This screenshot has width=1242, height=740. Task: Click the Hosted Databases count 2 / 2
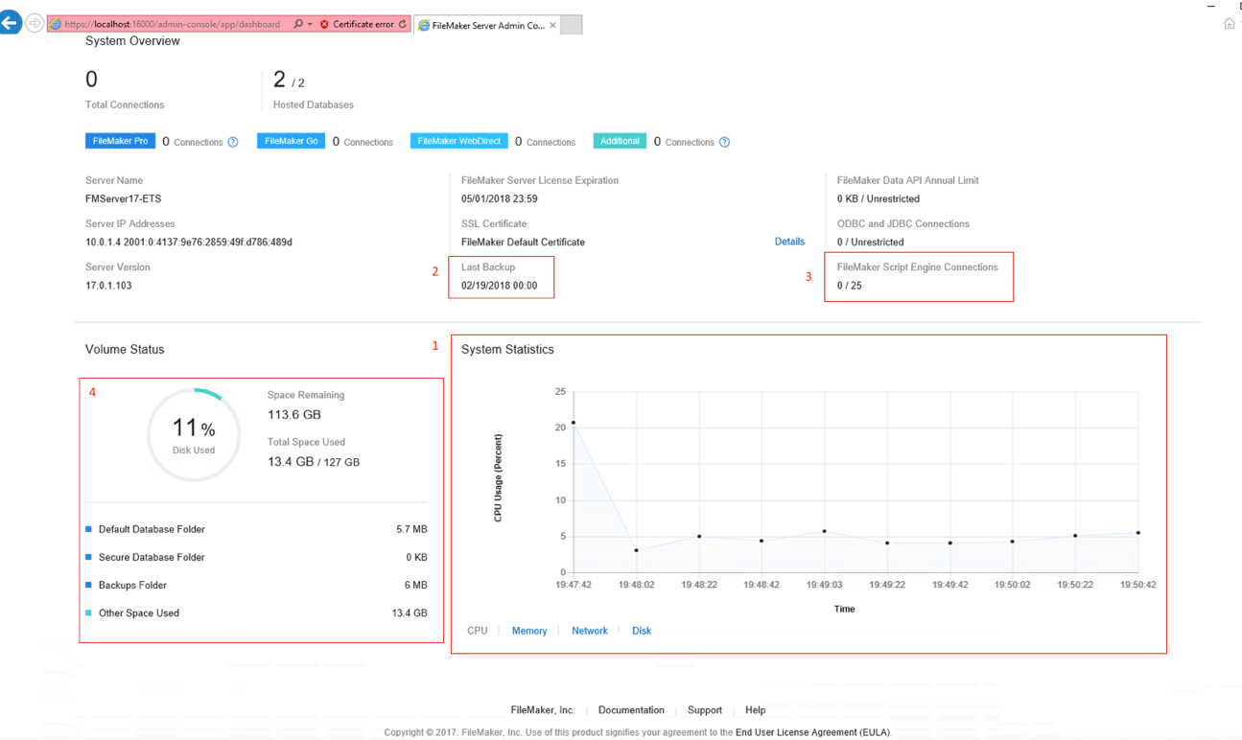(x=289, y=81)
